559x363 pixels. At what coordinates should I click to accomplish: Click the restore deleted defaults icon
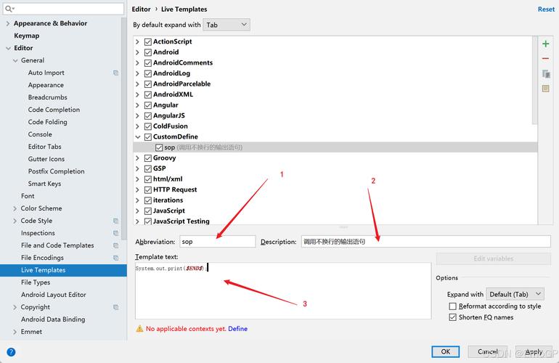(x=546, y=89)
